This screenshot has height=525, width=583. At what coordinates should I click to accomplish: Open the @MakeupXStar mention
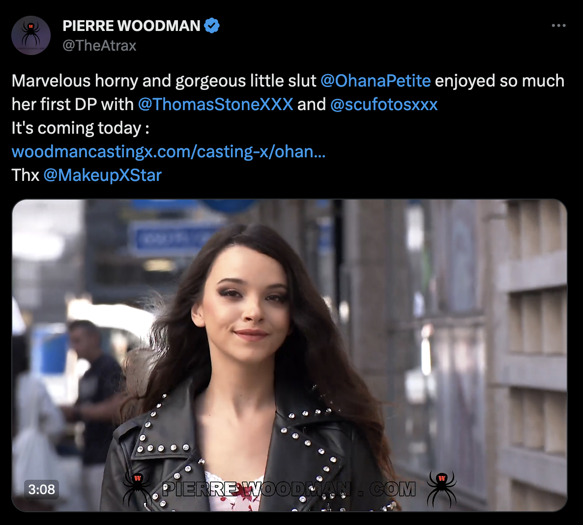point(103,175)
